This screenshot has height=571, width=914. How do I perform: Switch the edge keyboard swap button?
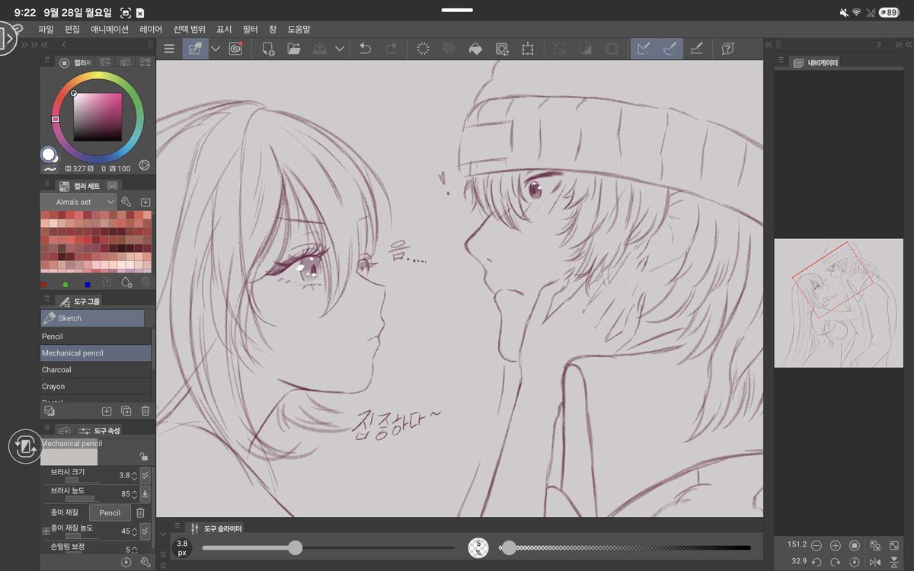[25, 447]
